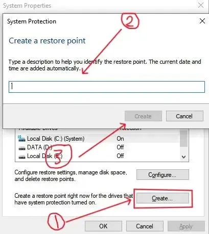Click the greyed-out Create button in the dialog

click(x=143, y=116)
